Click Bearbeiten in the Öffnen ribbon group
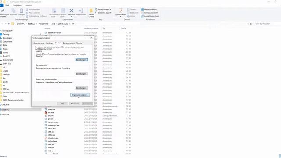This screenshot has width=281, height=158. point(133,13)
